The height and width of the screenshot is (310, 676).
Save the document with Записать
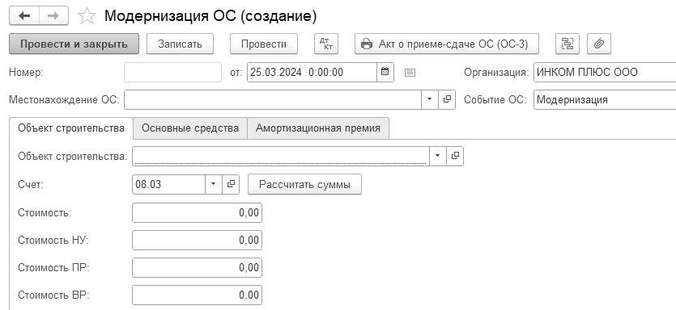[x=180, y=44]
